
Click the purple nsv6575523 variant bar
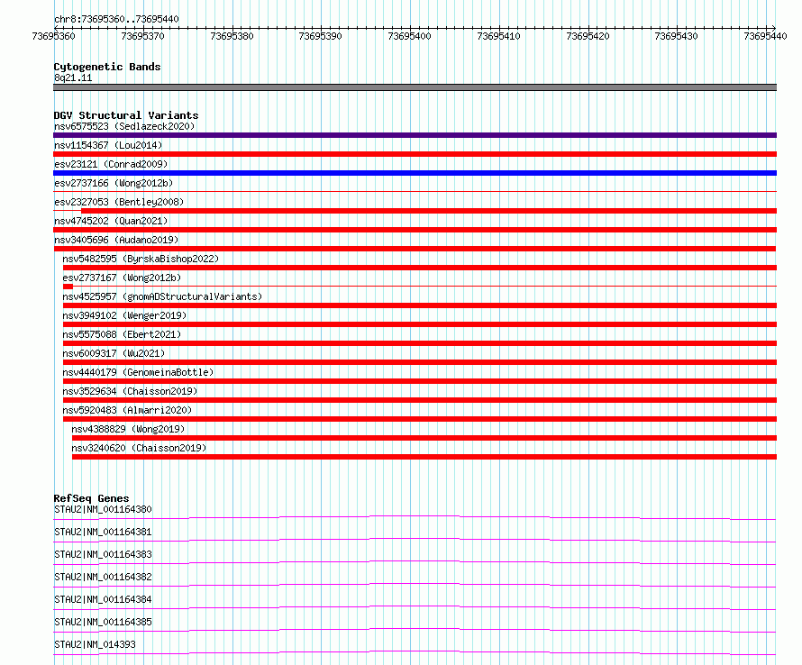pyautogui.click(x=415, y=135)
